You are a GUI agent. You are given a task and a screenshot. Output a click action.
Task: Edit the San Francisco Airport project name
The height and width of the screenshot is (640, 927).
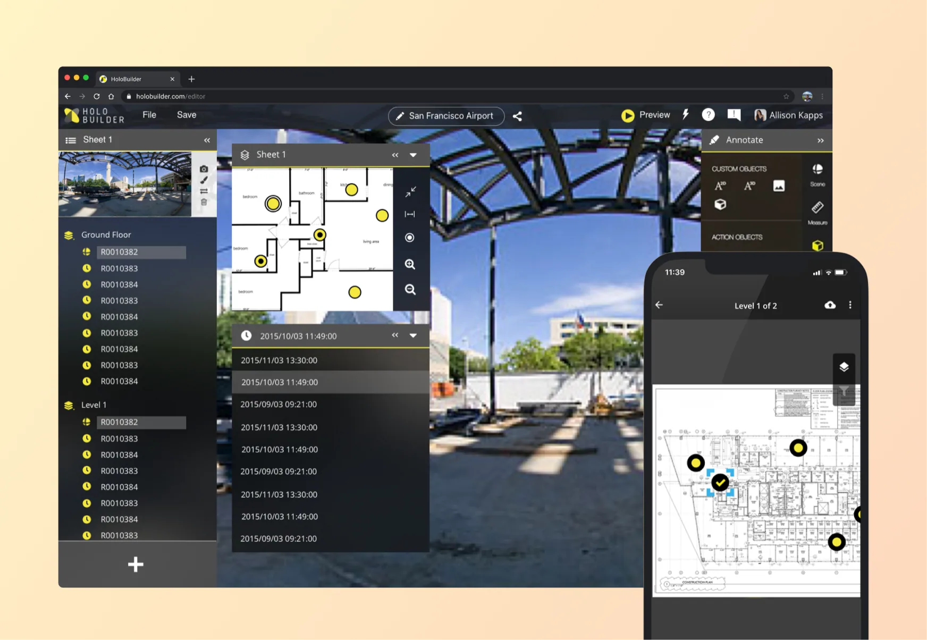point(446,116)
